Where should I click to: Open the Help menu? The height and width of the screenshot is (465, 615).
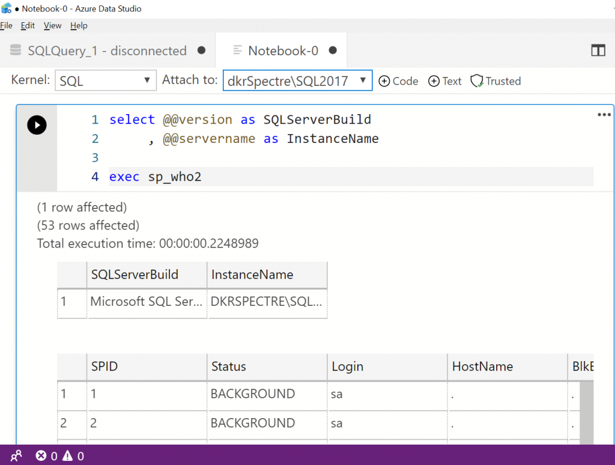pyautogui.click(x=79, y=25)
